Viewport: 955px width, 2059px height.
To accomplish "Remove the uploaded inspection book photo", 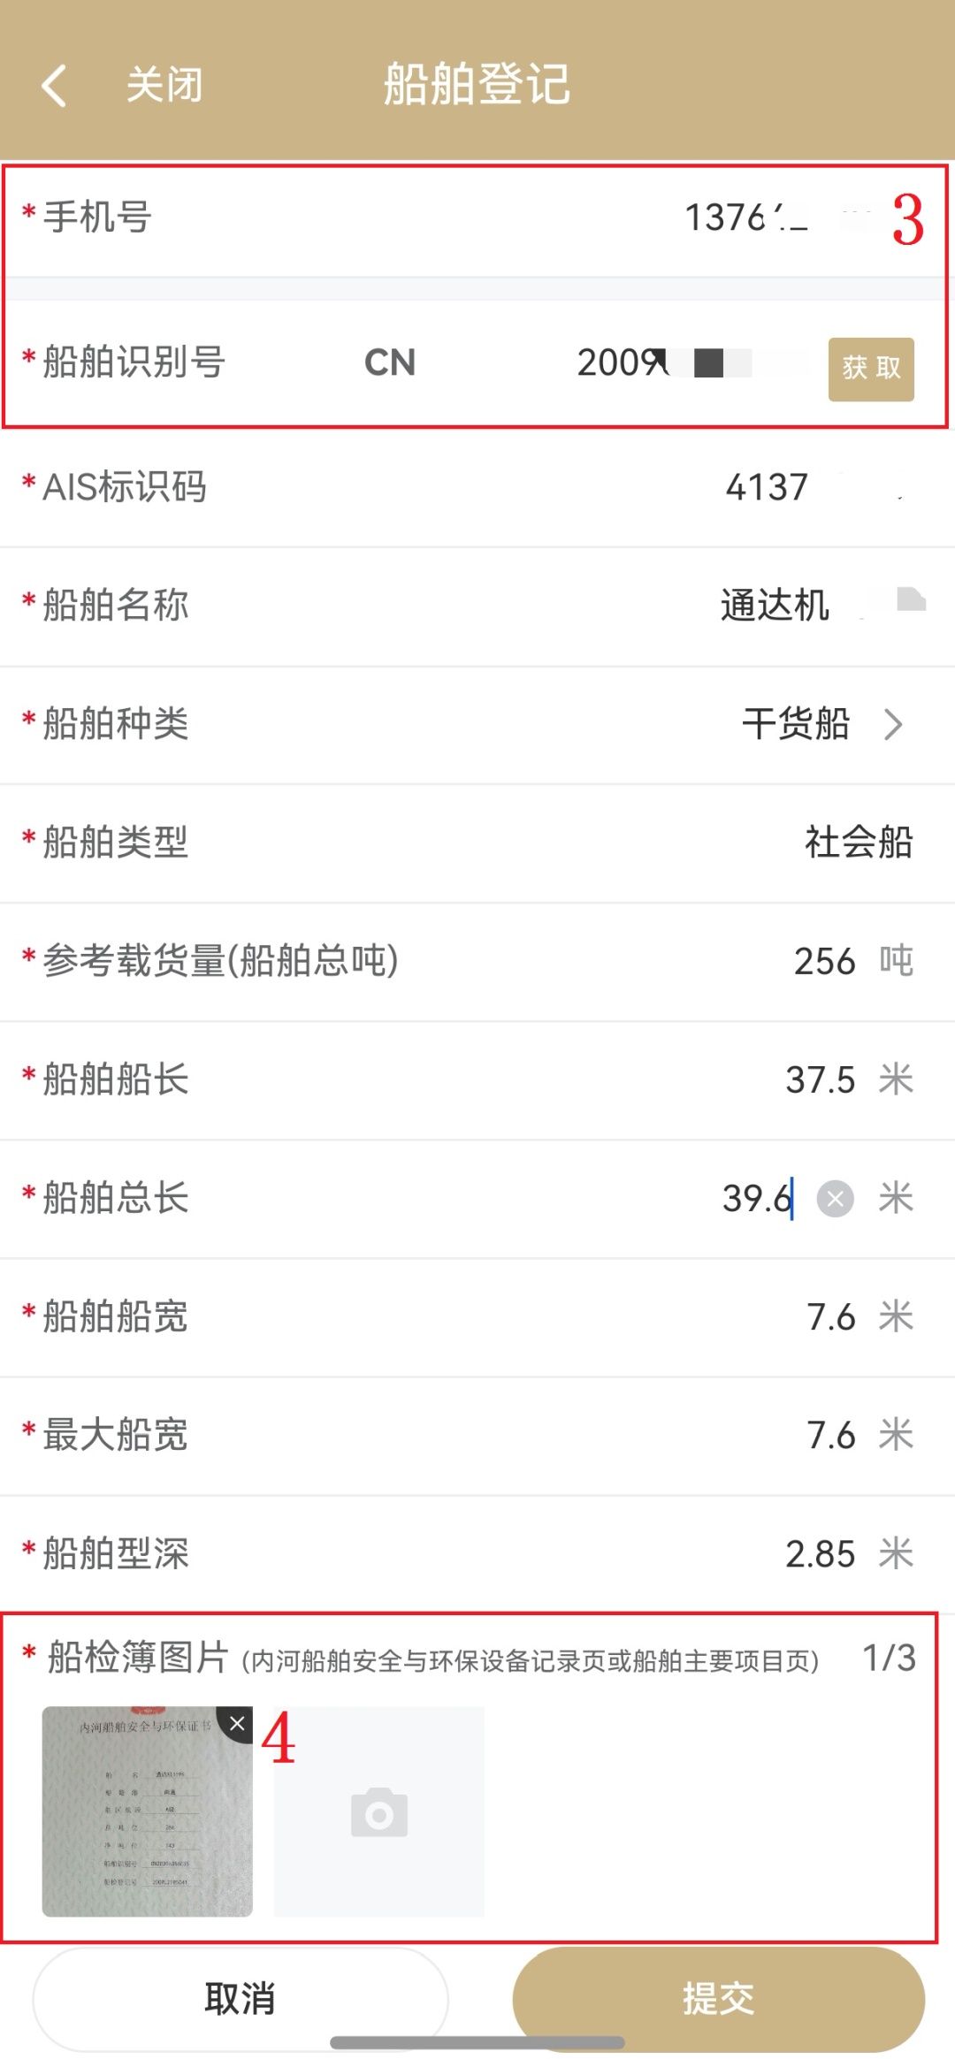I will click(x=237, y=1723).
